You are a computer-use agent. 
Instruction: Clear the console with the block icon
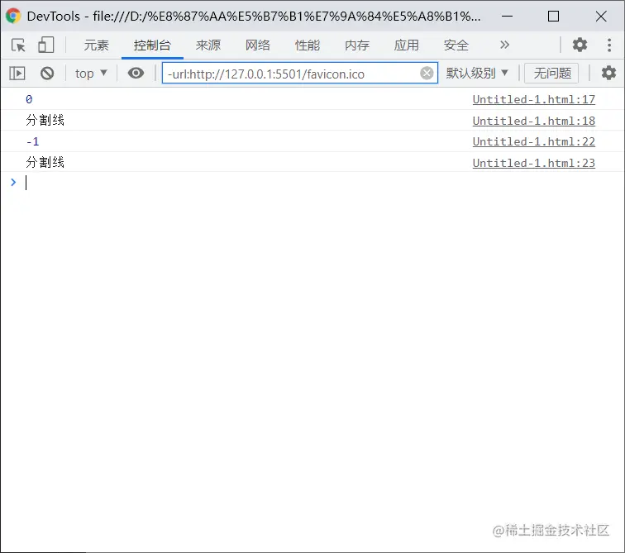click(x=47, y=74)
